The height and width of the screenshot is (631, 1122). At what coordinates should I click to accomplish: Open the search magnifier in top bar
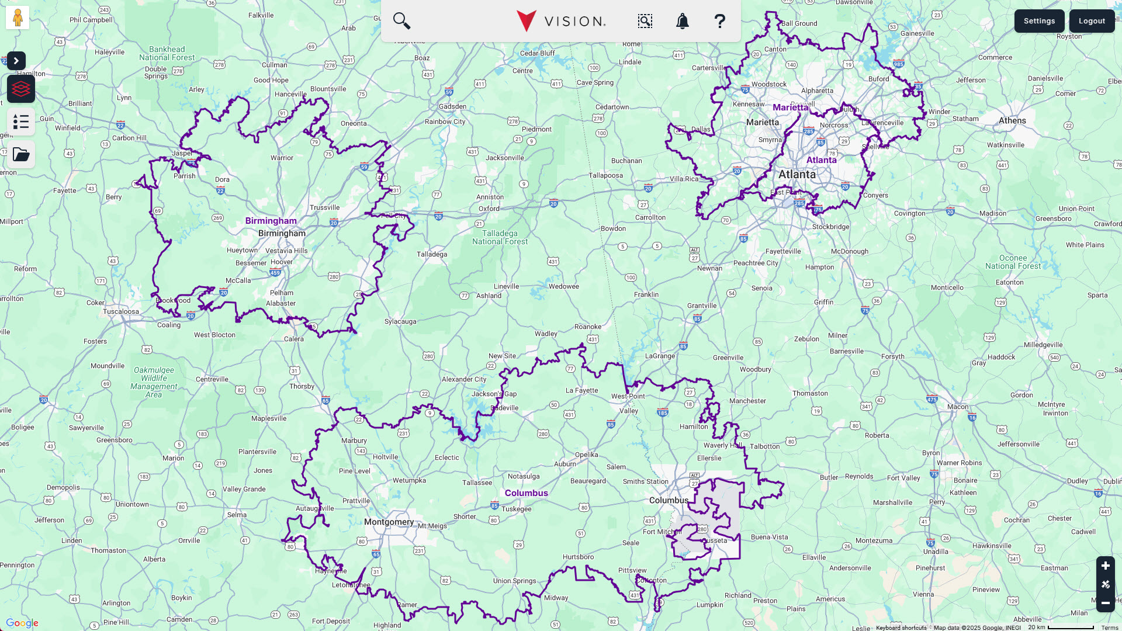[401, 21]
